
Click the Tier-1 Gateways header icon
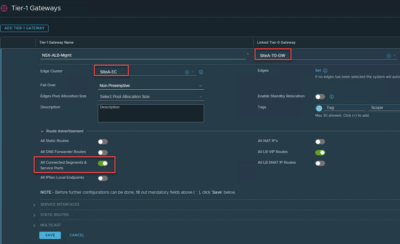pos(4,8)
